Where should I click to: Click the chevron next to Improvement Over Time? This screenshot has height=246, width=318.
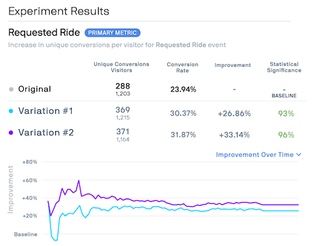[299, 154]
